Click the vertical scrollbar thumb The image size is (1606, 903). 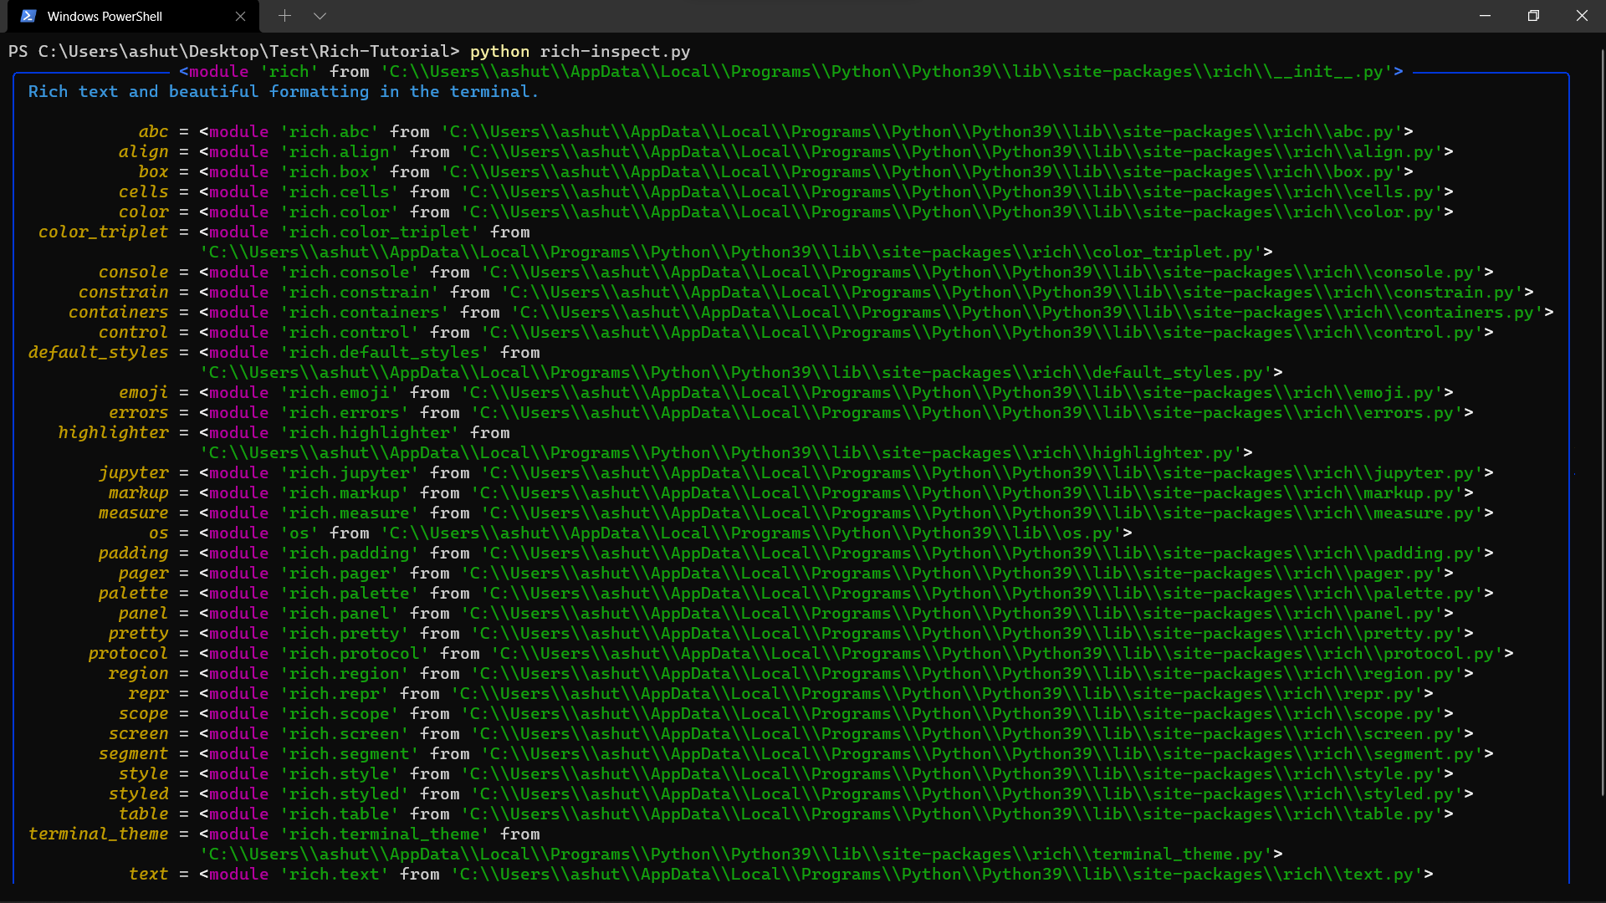click(x=1602, y=422)
